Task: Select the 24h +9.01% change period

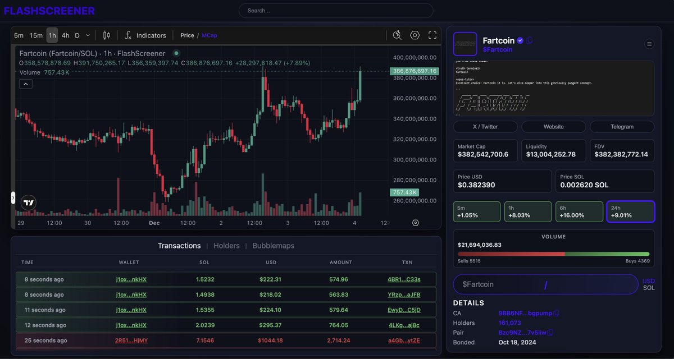Action: (631, 211)
